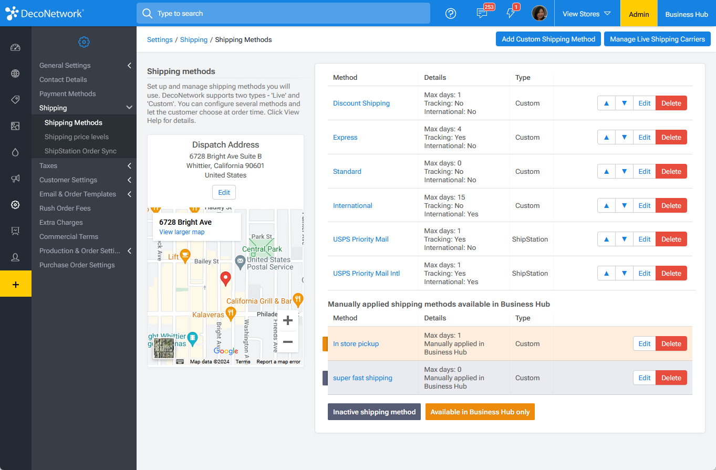Move USPS Priority Mail up
The height and width of the screenshot is (470, 716).
[x=607, y=239]
